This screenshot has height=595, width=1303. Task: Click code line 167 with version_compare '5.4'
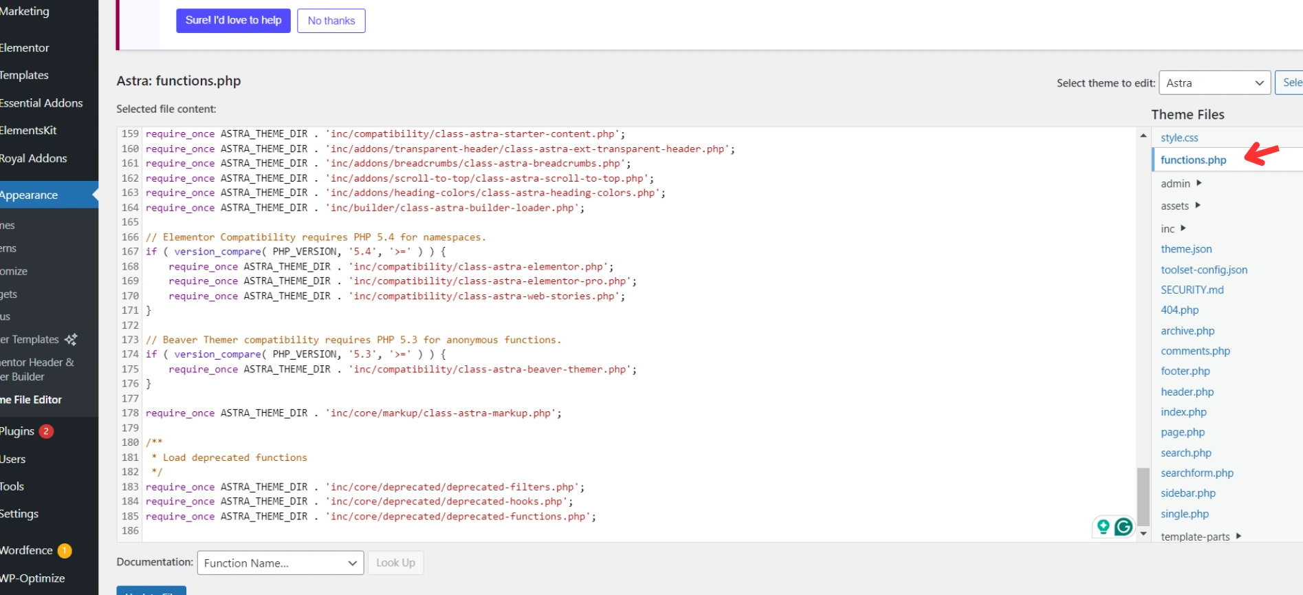(x=296, y=252)
